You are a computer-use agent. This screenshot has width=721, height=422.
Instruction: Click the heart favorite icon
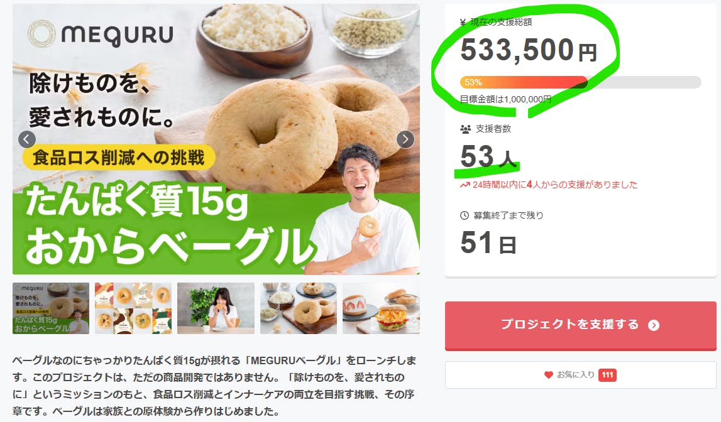tap(548, 375)
